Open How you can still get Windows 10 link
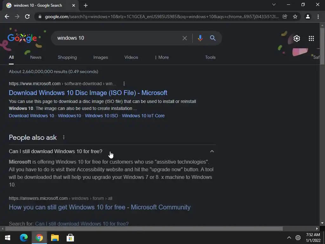 coord(100,207)
